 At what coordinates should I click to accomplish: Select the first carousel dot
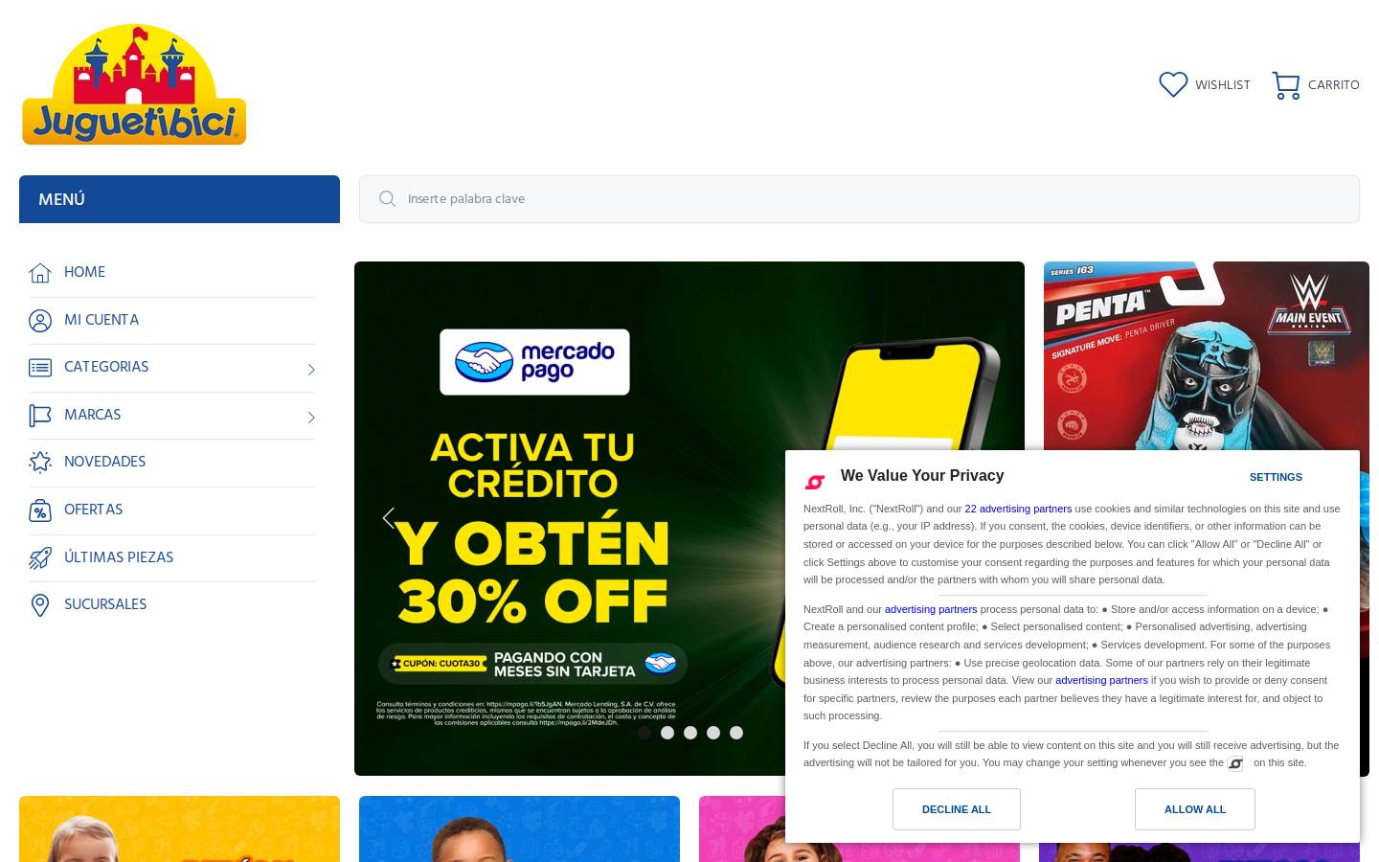coord(644,733)
